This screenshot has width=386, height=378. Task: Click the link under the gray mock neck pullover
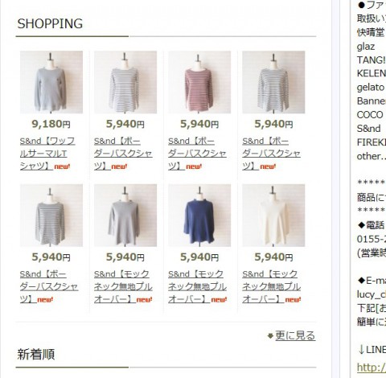[123, 286]
